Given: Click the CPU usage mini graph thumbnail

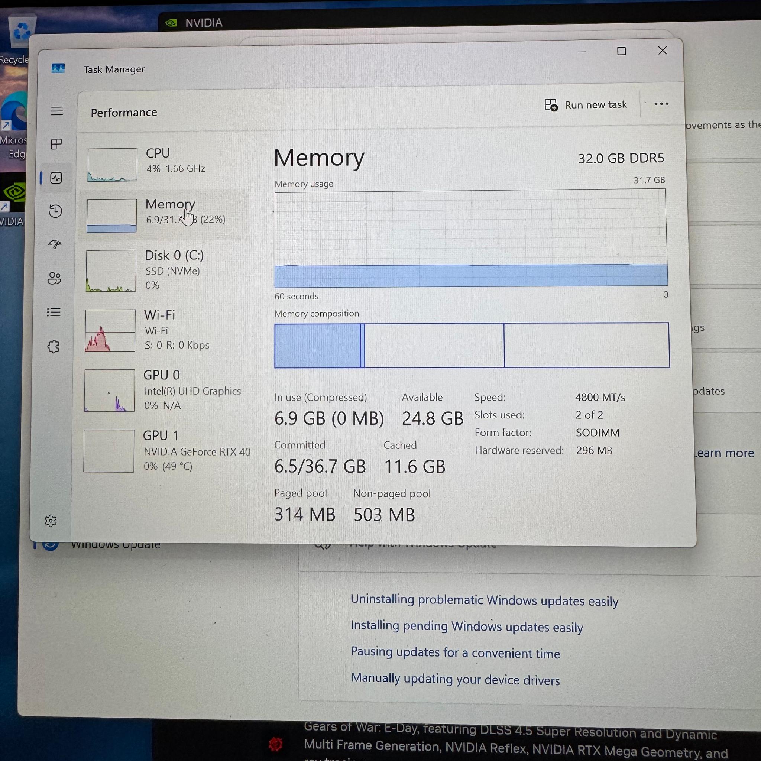Looking at the screenshot, I should [112, 165].
